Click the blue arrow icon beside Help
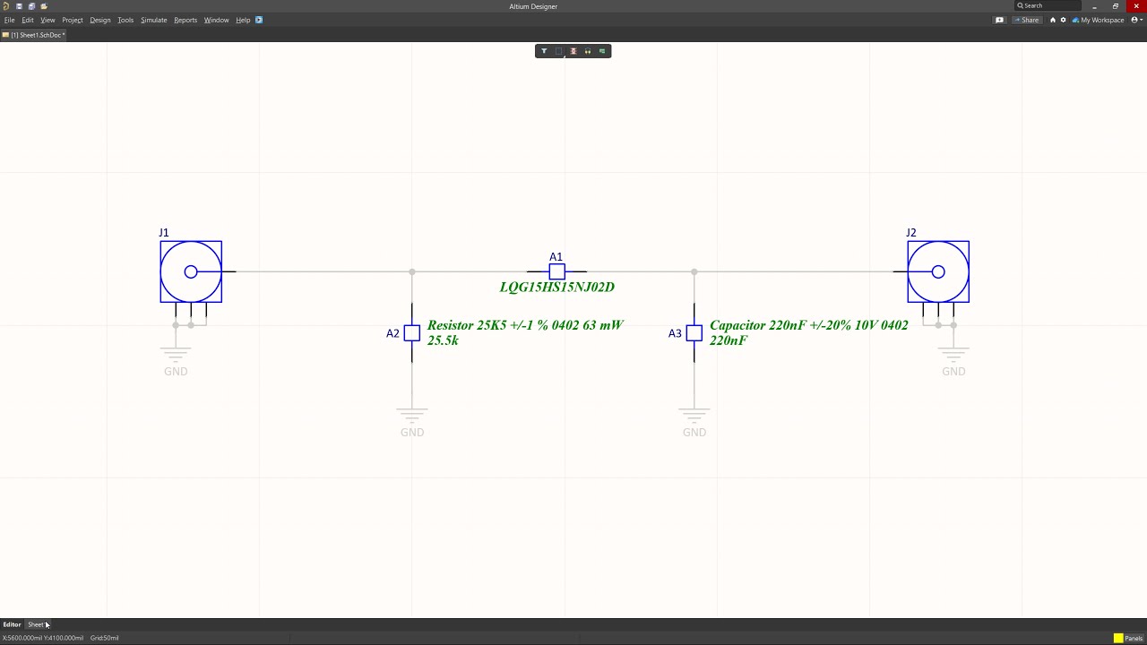The image size is (1147, 645). [259, 20]
